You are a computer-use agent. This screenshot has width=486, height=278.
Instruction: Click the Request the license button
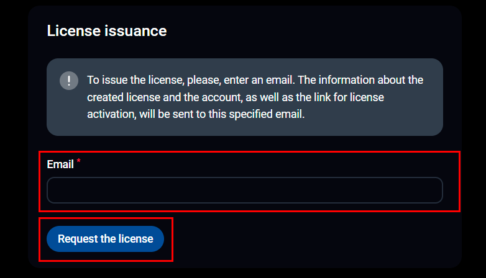(x=105, y=239)
